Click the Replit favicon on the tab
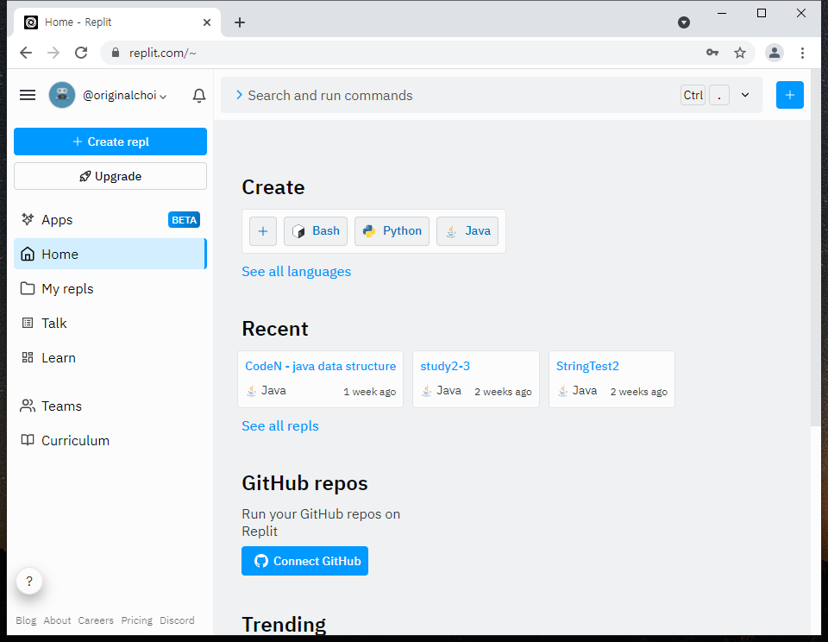The width and height of the screenshot is (828, 642). tap(31, 22)
